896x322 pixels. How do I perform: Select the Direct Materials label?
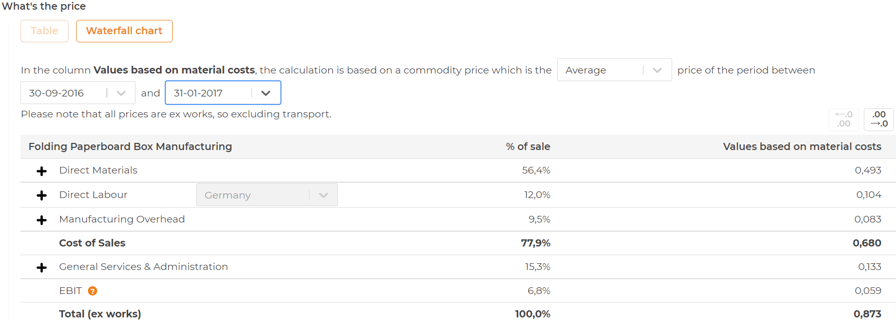(98, 170)
